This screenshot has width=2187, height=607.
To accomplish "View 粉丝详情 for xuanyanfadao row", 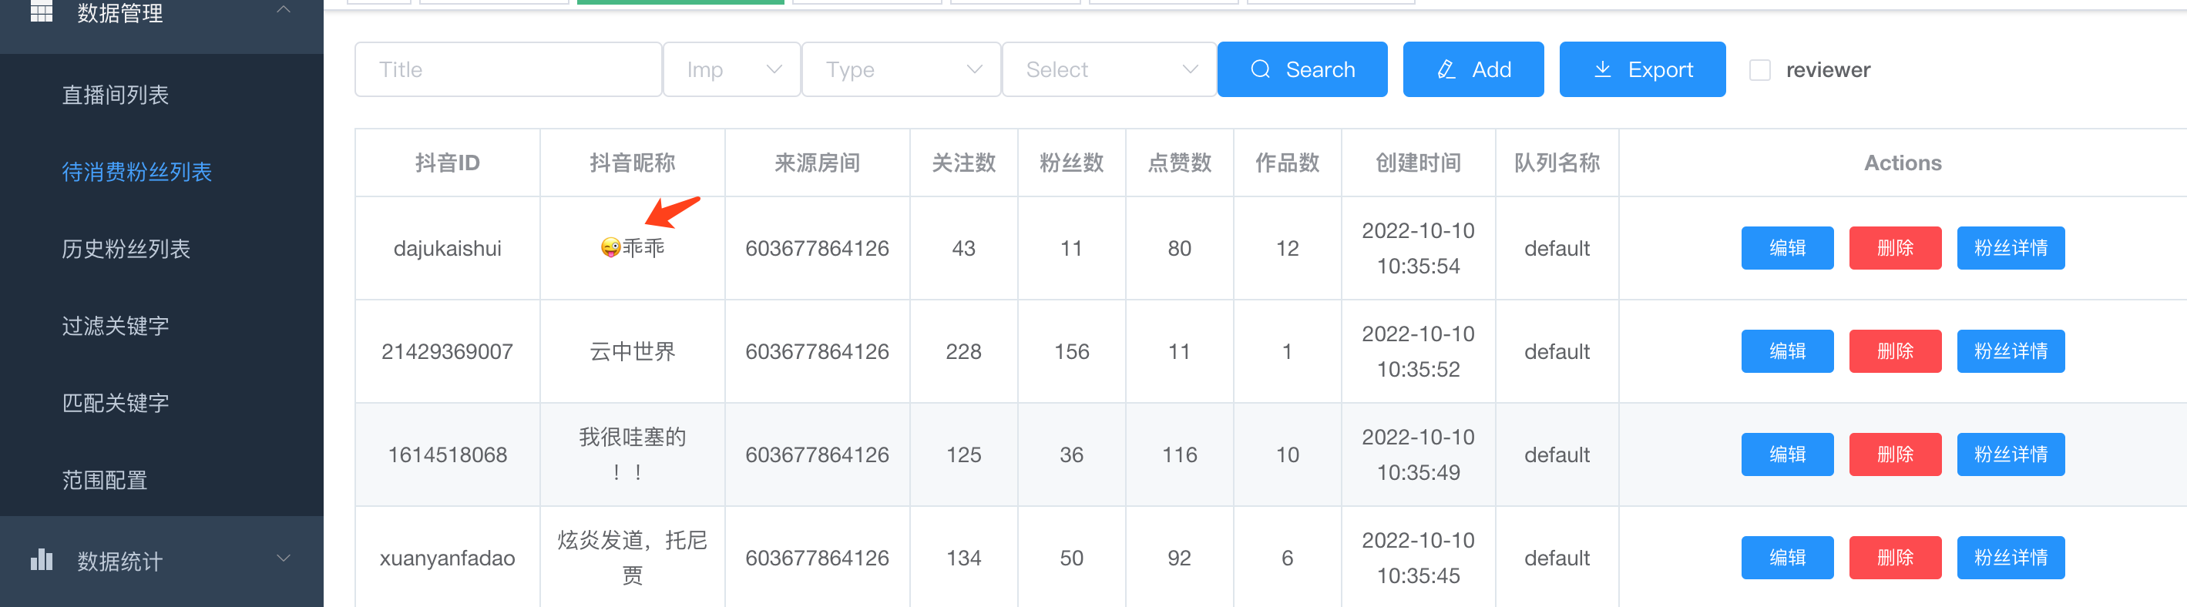I will tap(2011, 558).
